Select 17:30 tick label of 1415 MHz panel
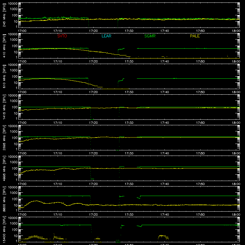This screenshot has height=245, width=245. coord(129,123)
